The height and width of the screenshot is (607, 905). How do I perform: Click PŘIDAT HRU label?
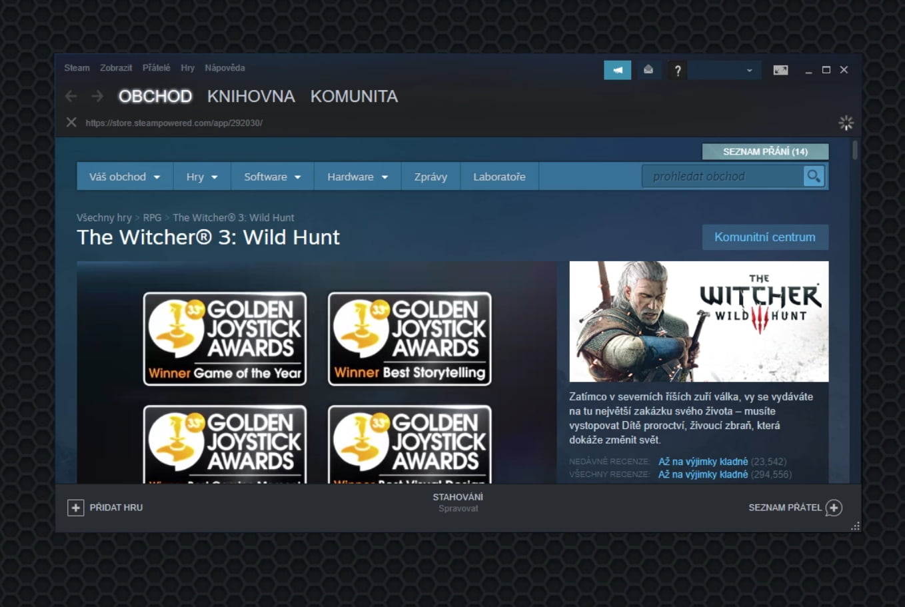coord(116,508)
